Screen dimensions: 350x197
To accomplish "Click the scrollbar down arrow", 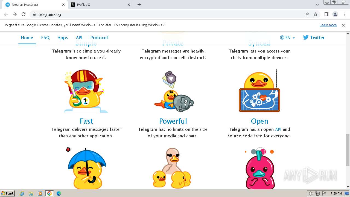I will (x=348, y=187).
